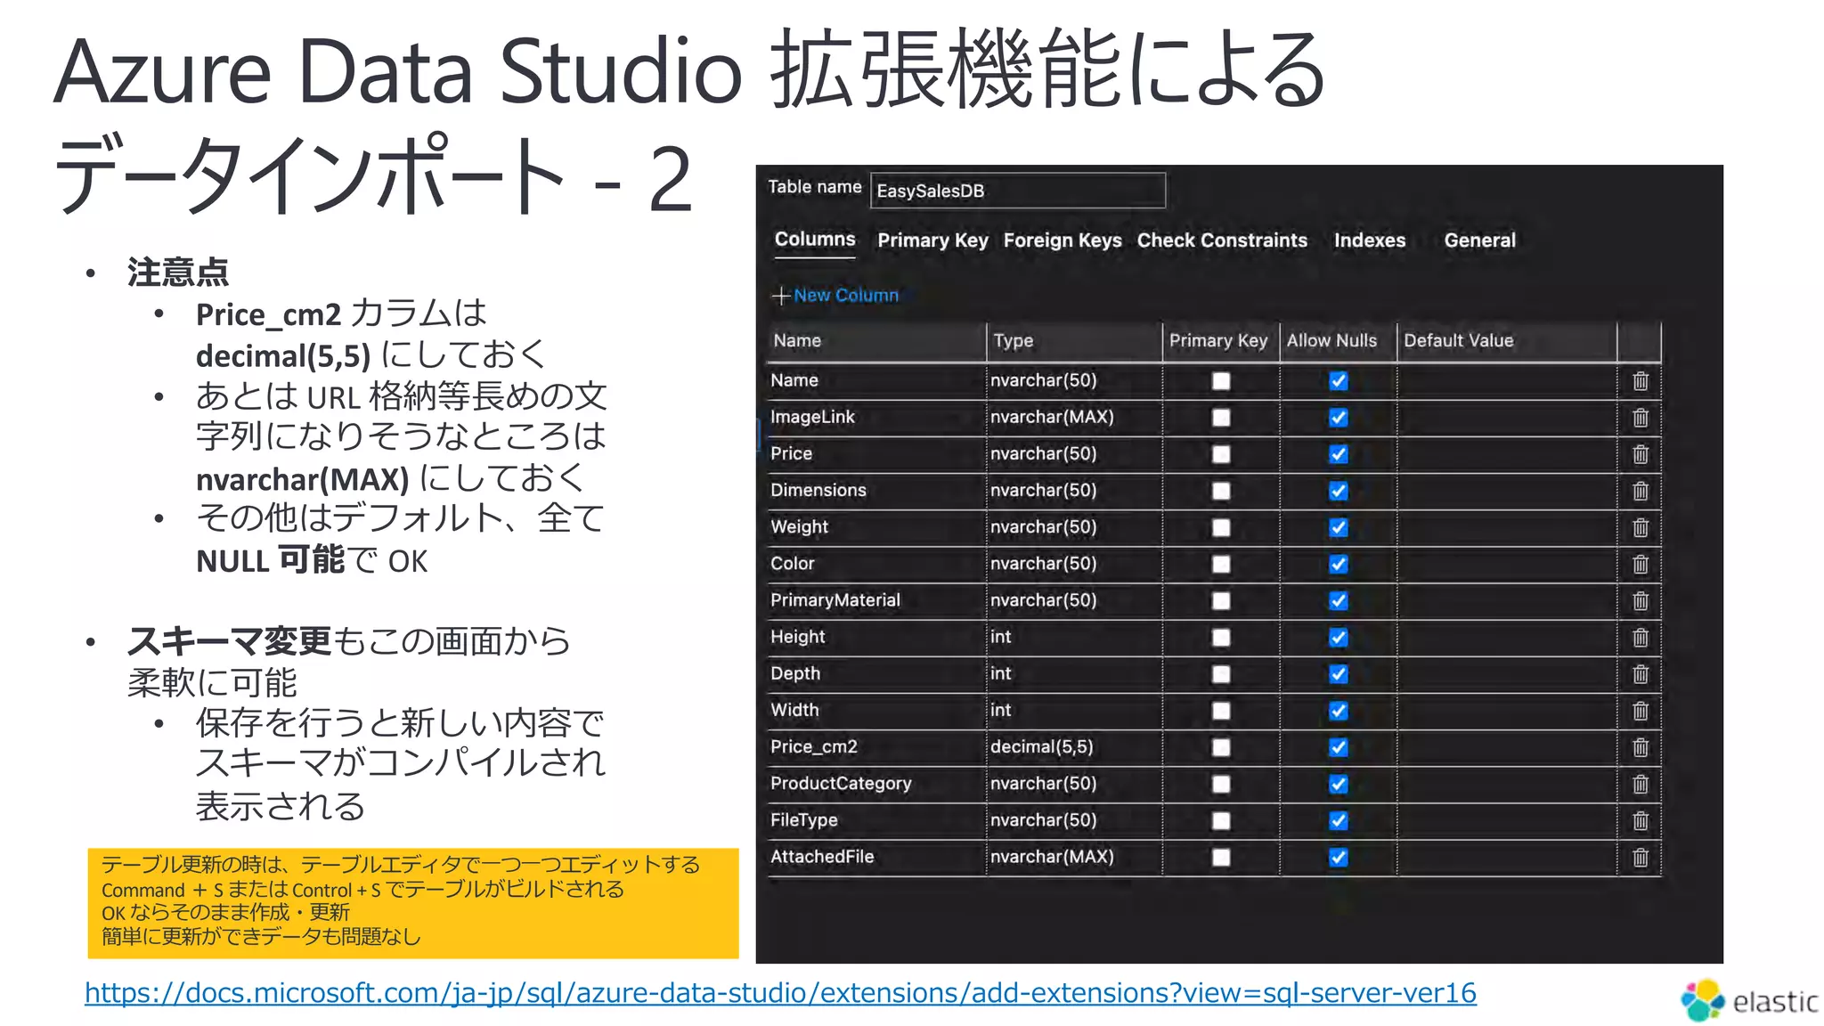The width and height of the screenshot is (1824, 1026).
Task: Remove PrimaryMaterial column with trash icon
Action: (x=1641, y=600)
